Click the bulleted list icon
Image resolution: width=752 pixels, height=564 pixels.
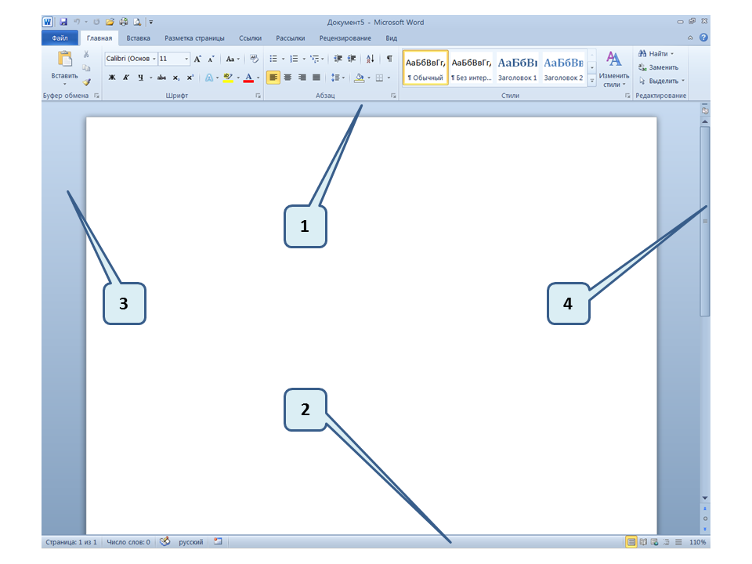[x=273, y=59]
